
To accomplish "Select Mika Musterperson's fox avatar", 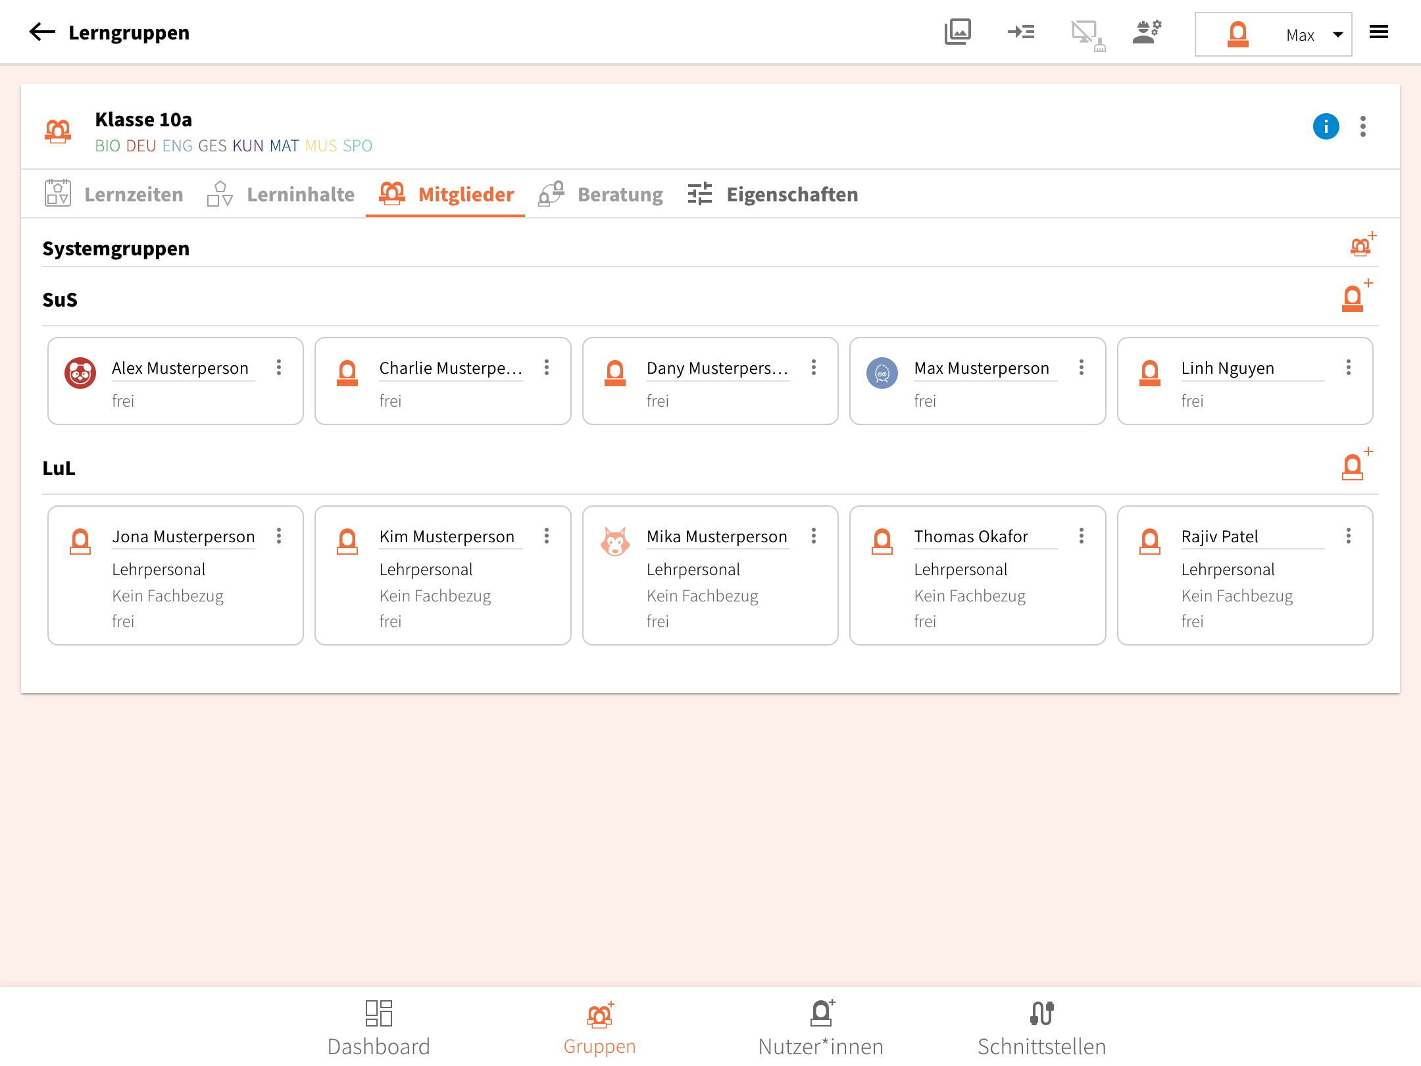I will click(615, 542).
